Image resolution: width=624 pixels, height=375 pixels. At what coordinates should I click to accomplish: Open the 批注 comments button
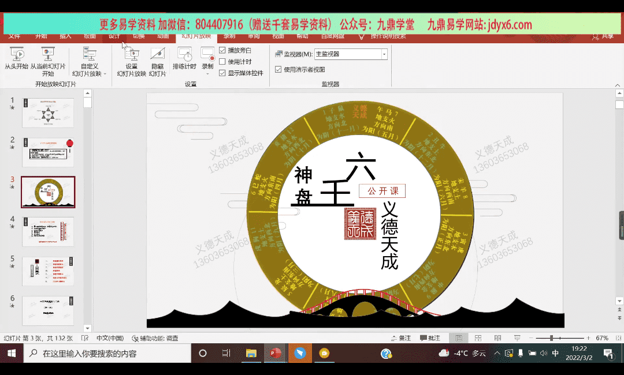430,338
